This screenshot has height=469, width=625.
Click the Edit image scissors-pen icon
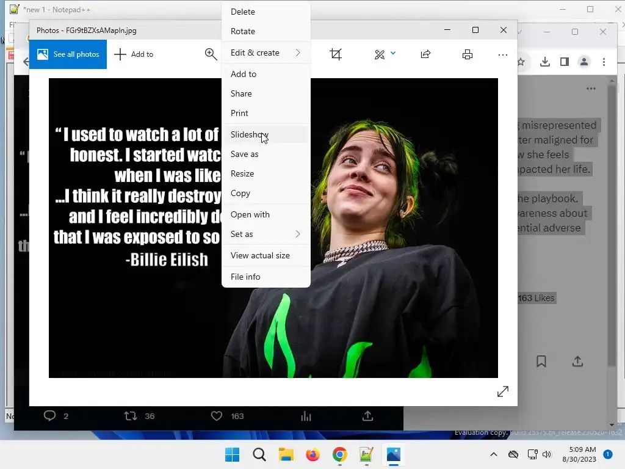click(x=380, y=54)
